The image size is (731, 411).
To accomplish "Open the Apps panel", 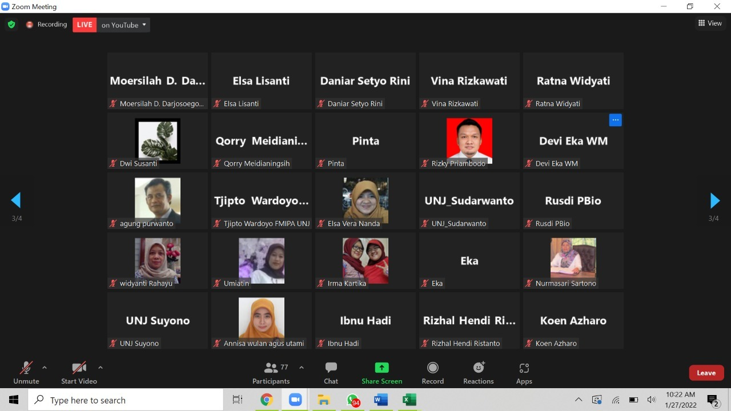I will pyautogui.click(x=524, y=373).
